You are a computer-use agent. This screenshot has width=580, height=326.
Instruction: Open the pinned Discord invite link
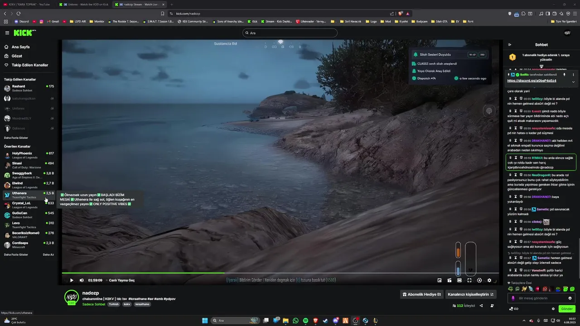532,81
